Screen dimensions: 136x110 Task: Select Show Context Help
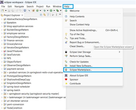(x=79, y=25)
